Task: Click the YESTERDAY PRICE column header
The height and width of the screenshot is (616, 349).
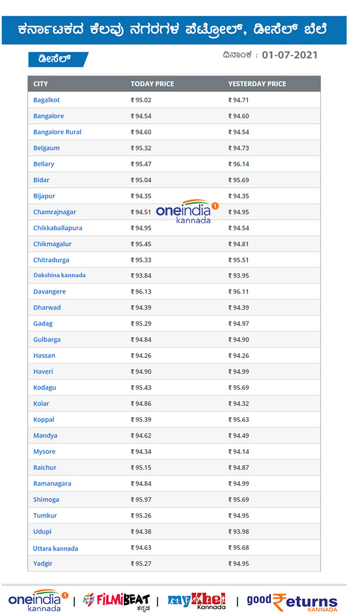Action: pos(257,84)
